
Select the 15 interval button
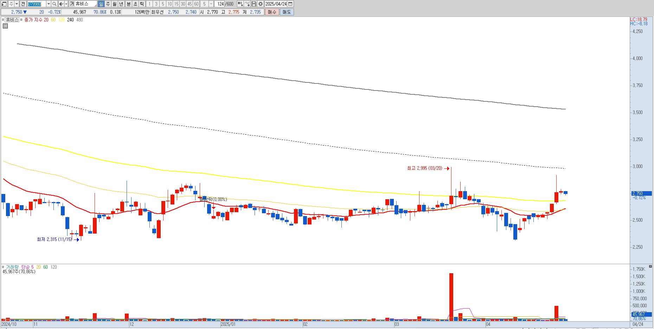point(176,4)
